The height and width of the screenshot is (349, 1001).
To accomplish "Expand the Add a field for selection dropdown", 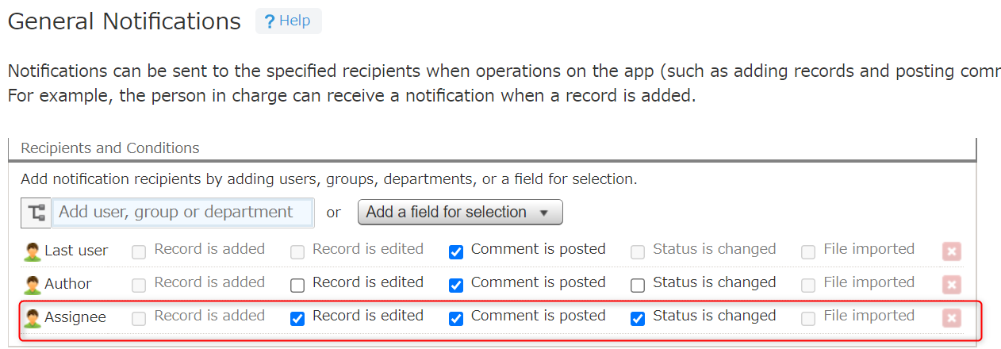I will [x=460, y=213].
